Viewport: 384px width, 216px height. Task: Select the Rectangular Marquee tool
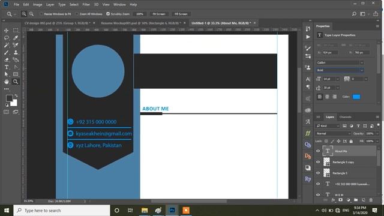16,31
